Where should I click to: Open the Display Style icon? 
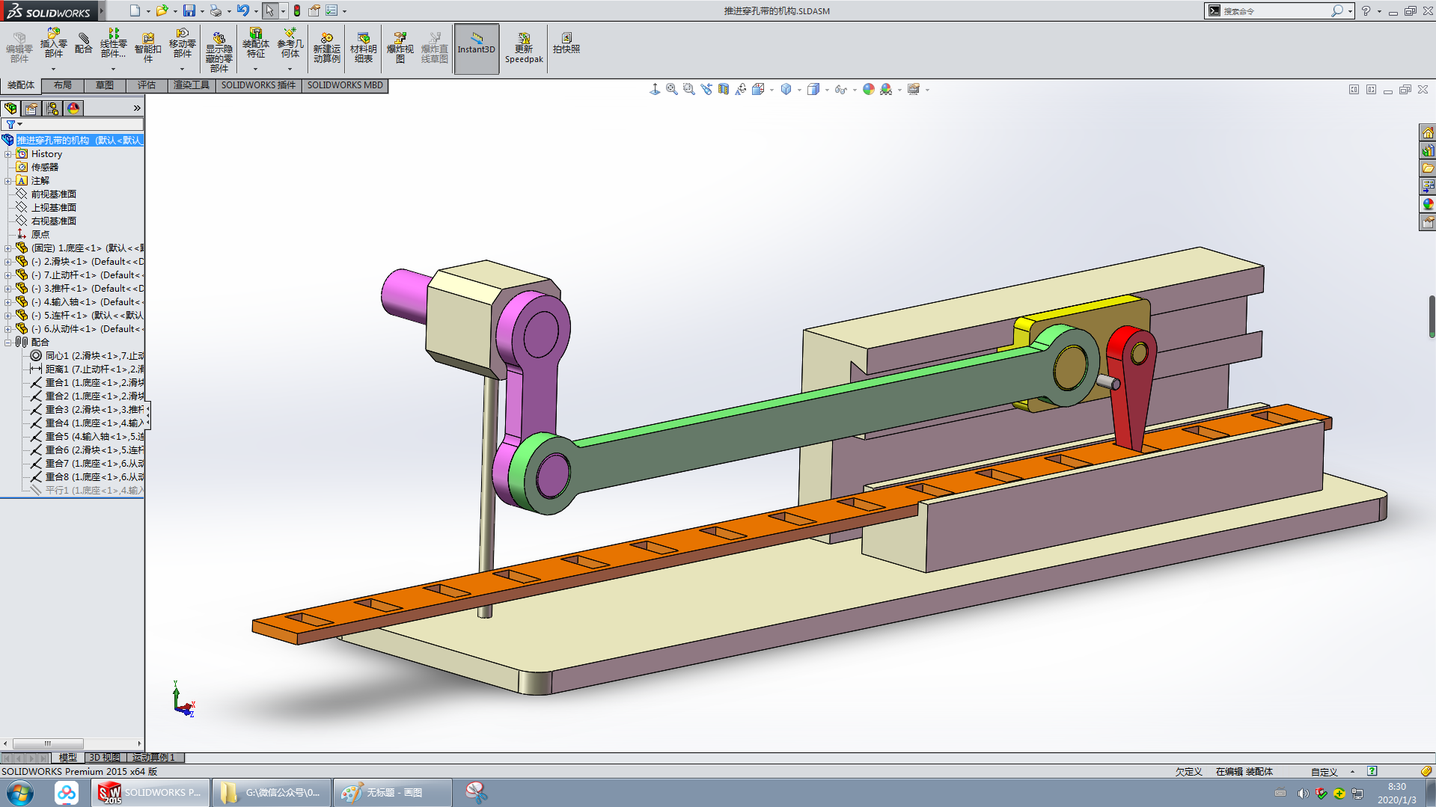tap(813, 90)
